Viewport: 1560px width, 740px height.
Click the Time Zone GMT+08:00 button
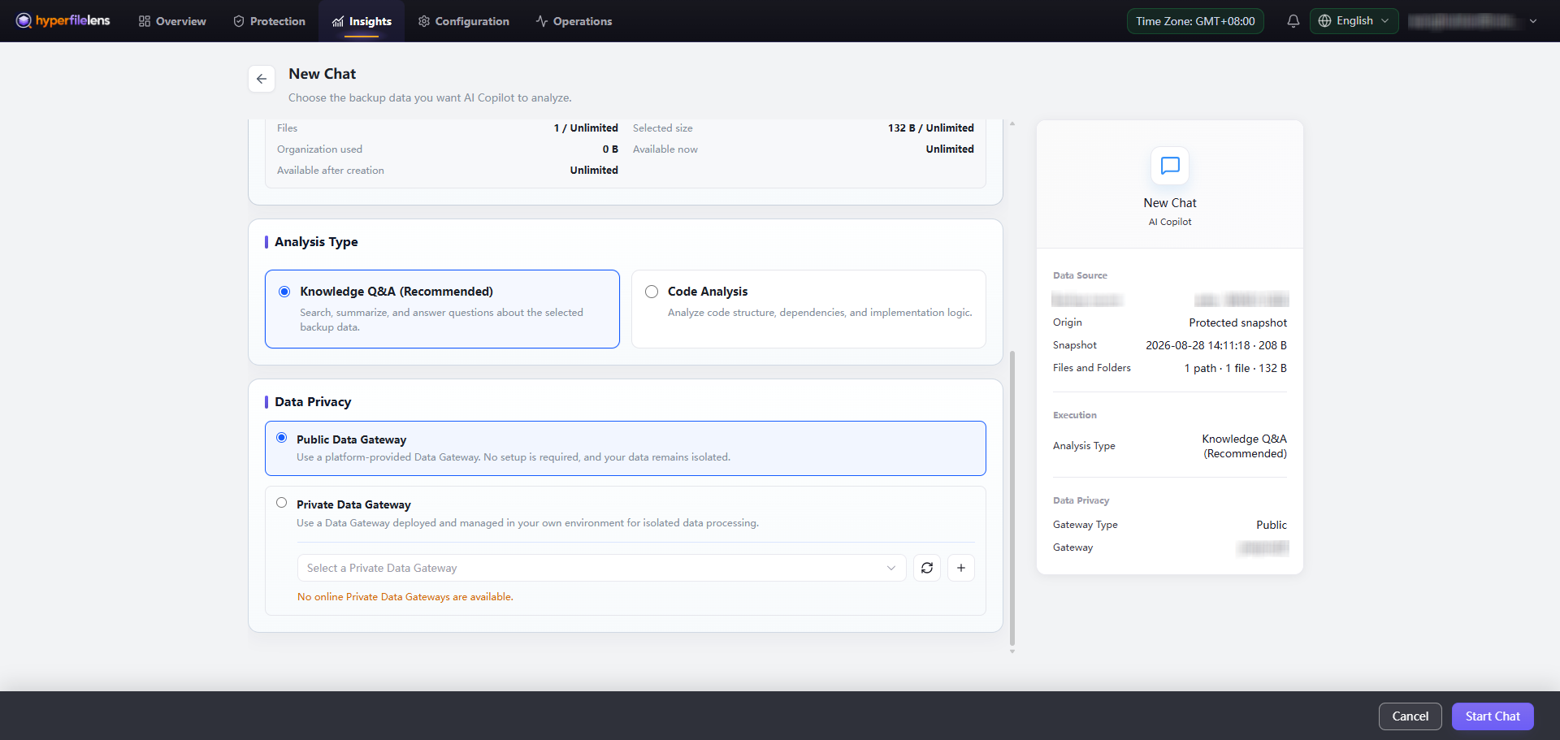[1195, 21]
